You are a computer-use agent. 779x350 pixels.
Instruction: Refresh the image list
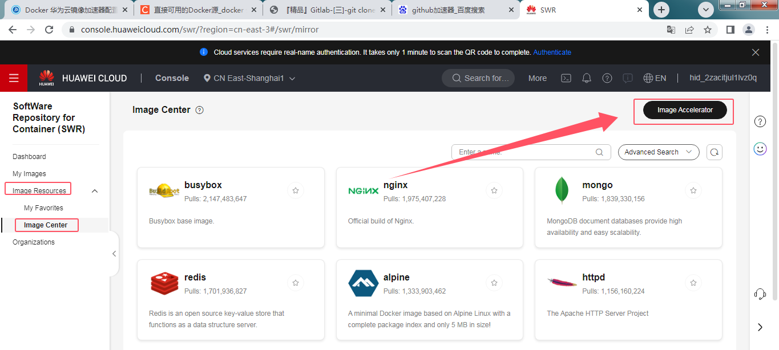pos(715,152)
